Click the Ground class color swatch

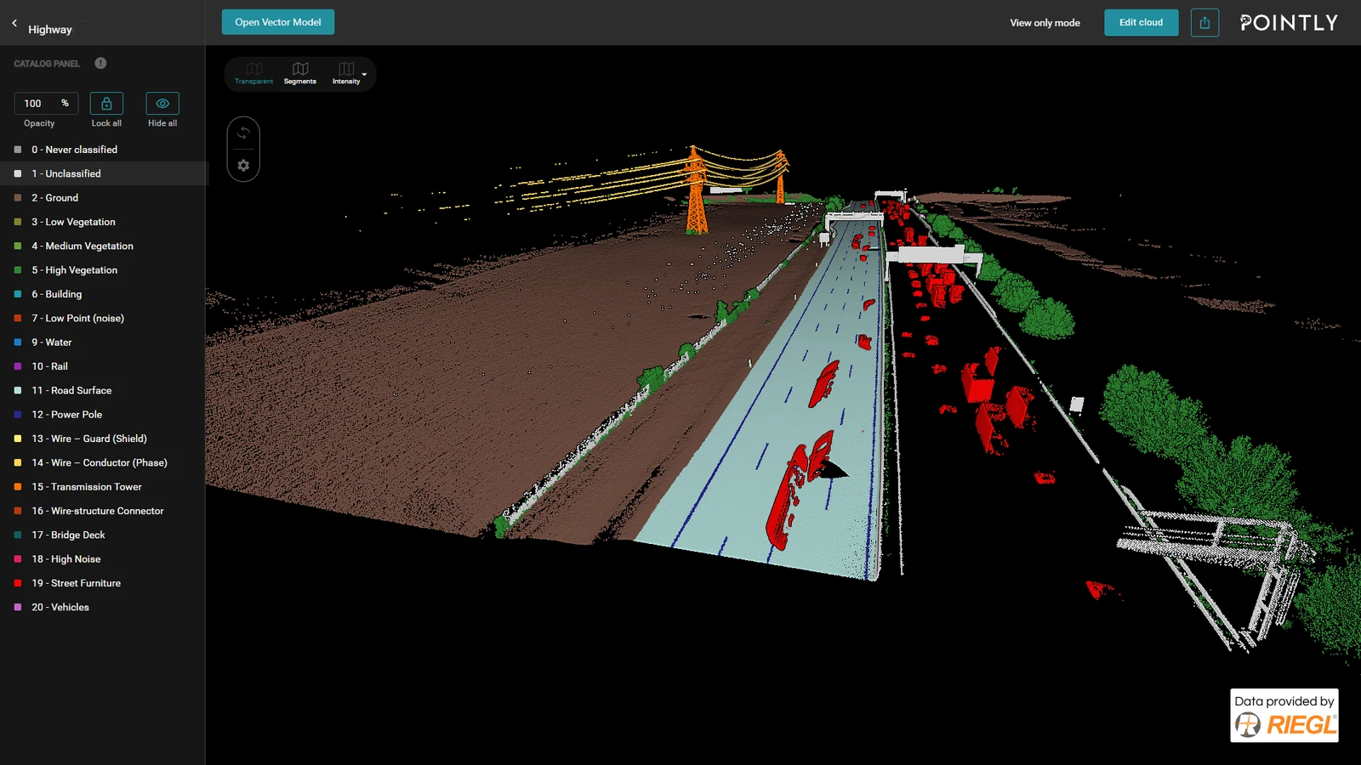pyautogui.click(x=18, y=198)
